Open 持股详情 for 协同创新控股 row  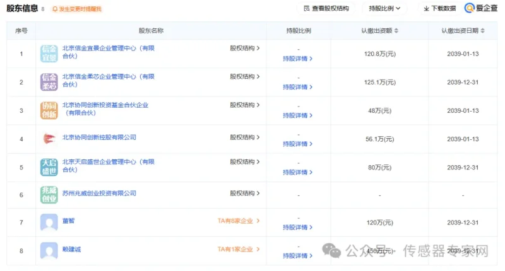(297, 144)
